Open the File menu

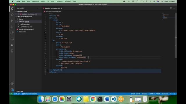(24, 1)
